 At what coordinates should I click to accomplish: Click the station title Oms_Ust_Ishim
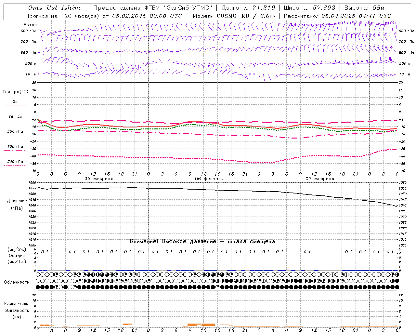[x=54, y=8]
